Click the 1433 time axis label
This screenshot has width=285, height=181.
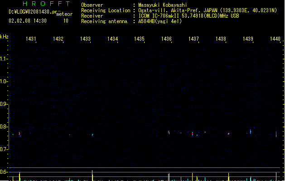click(85, 39)
